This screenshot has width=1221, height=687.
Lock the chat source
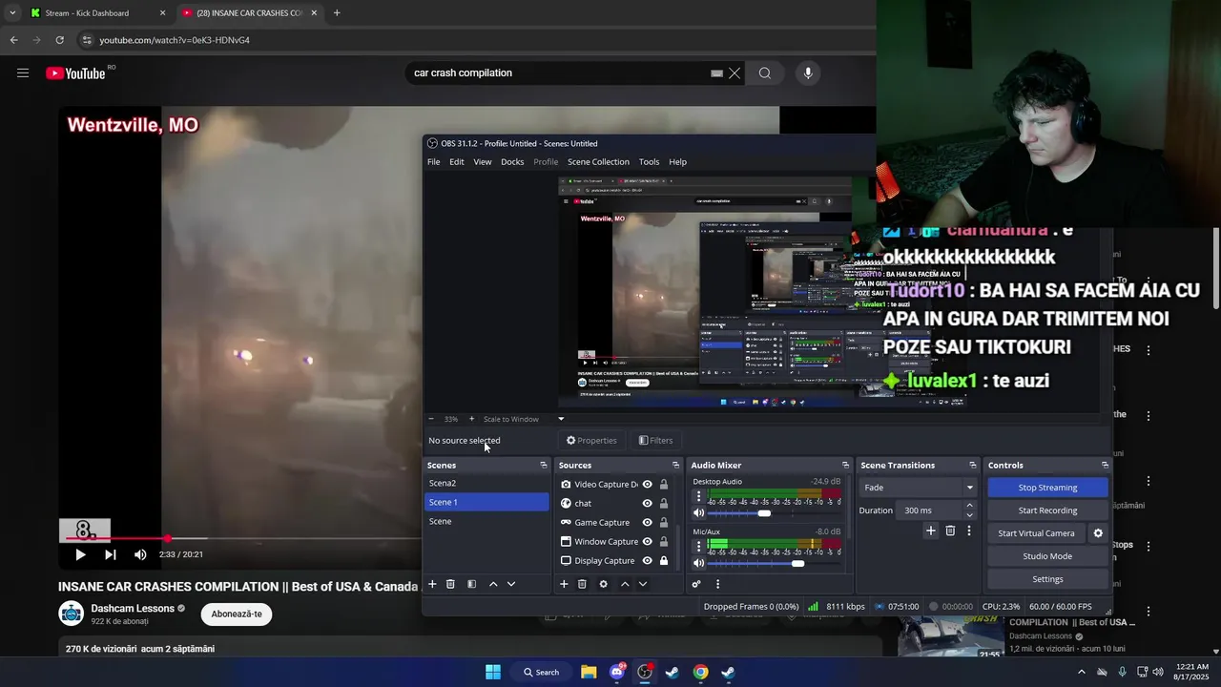664,504
